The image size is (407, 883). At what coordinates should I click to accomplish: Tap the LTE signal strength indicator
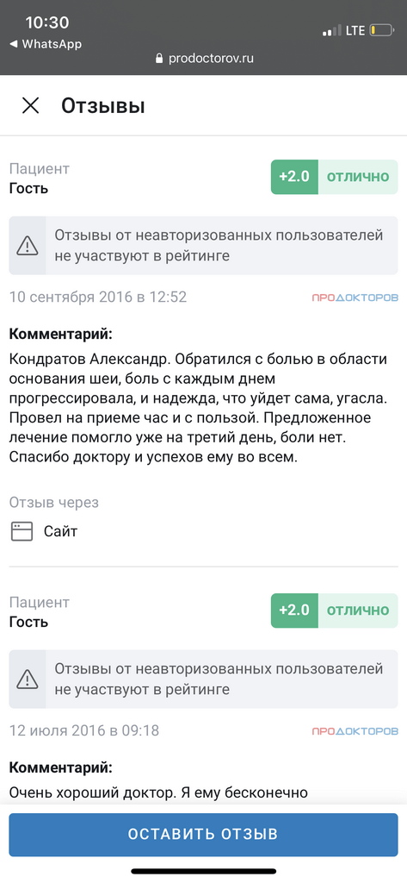pyautogui.click(x=333, y=30)
